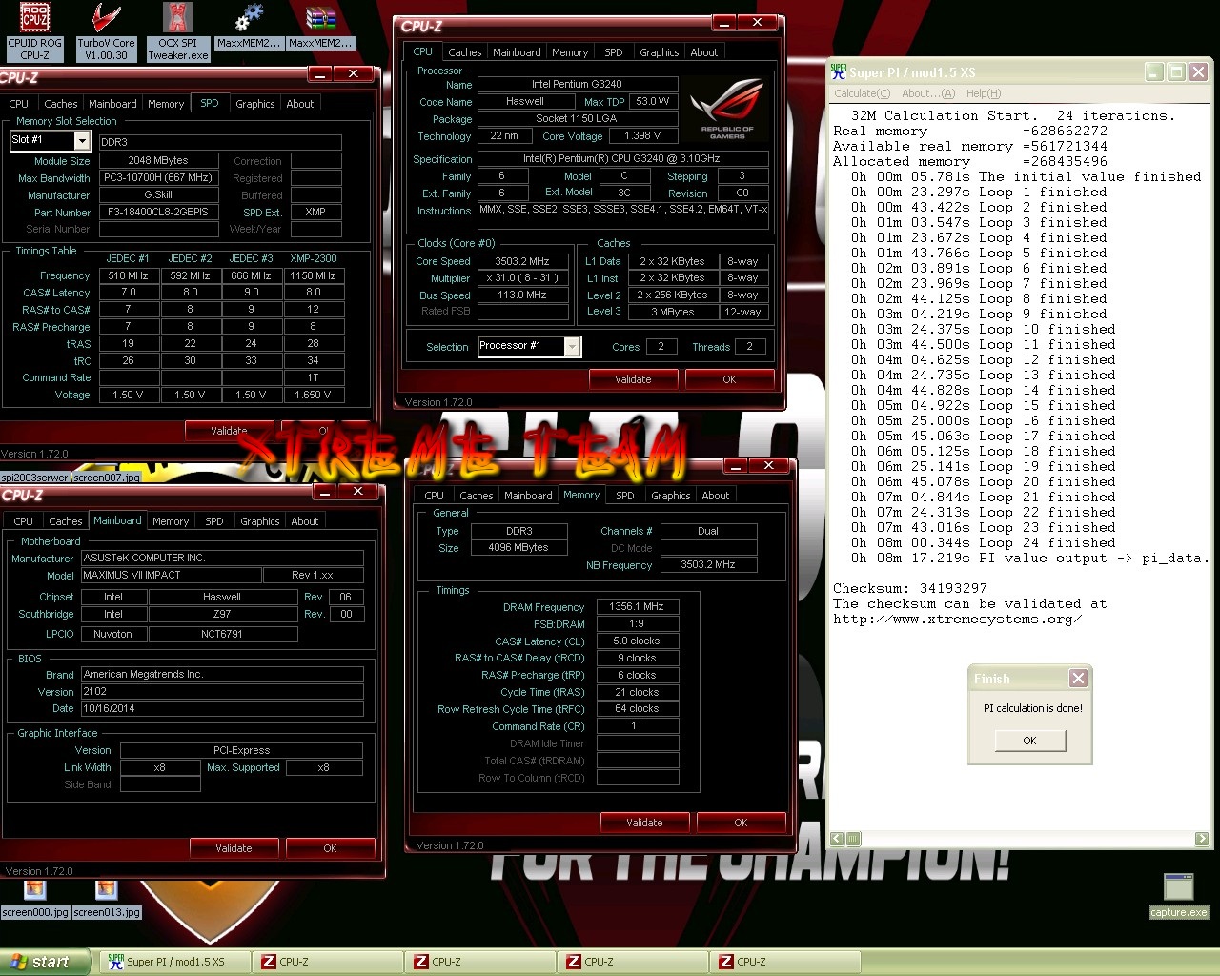Expand the Processor #1 selection dropdown
1220x976 pixels.
[x=572, y=347]
